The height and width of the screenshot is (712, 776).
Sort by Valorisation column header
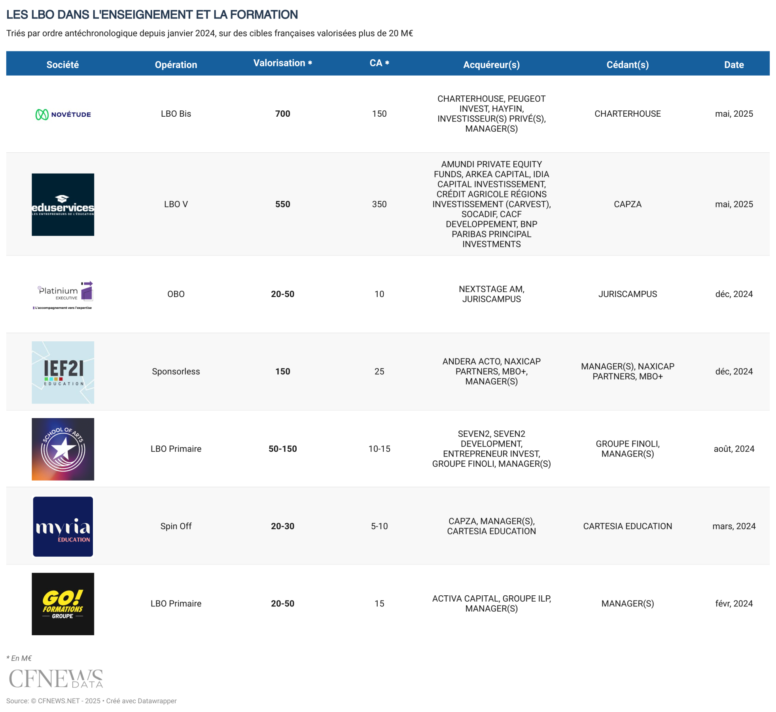[282, 63]
